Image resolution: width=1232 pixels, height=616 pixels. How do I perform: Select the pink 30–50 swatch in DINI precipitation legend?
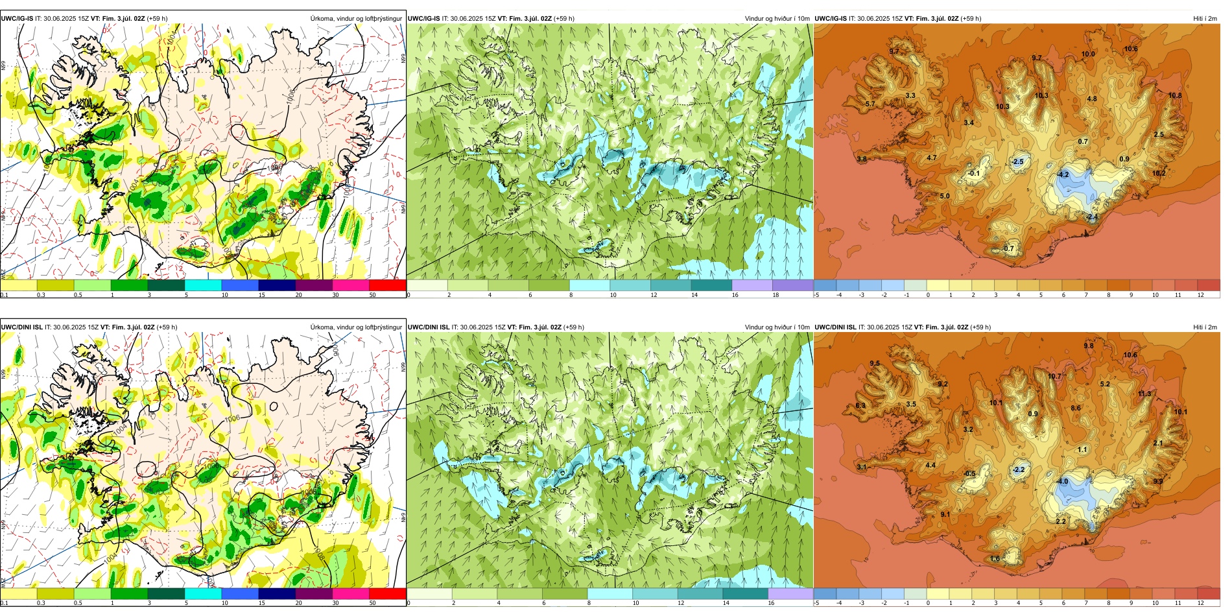(x=351, y=594)
